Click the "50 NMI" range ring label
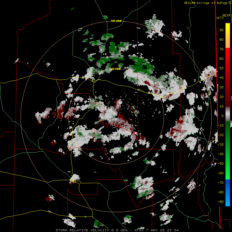232x232 pixels. click(116, 69)
